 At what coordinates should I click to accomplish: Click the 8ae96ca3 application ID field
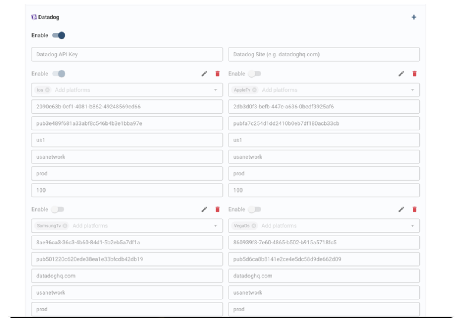coord(127,242)
